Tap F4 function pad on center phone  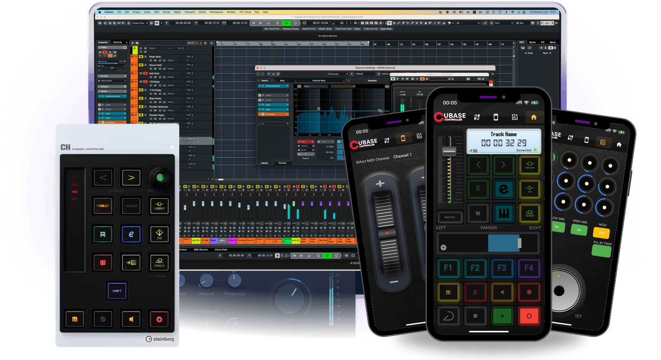tap(529, 268)
